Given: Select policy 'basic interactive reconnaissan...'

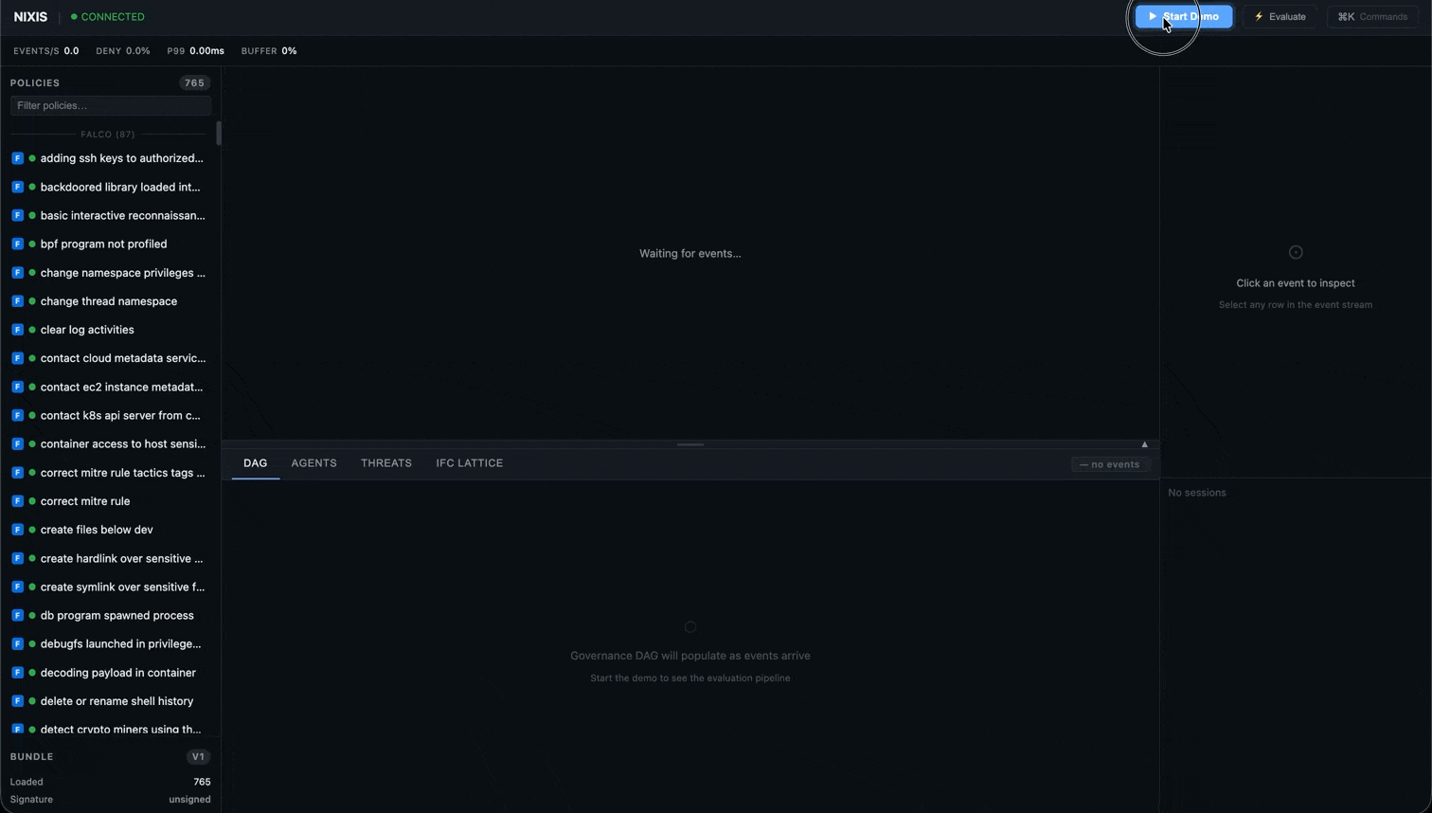Looking at the screenshot, I should click(x=111, y=215).
